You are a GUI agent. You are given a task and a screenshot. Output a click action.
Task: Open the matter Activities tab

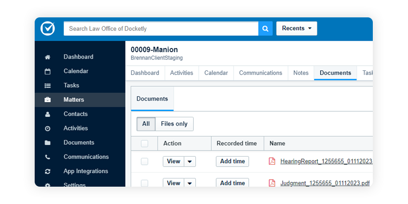pos(182,73)
